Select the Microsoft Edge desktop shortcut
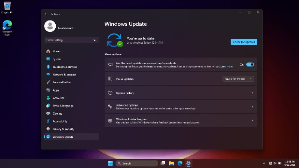This screenshot has width=299, height=168. [x=7, y=28]
